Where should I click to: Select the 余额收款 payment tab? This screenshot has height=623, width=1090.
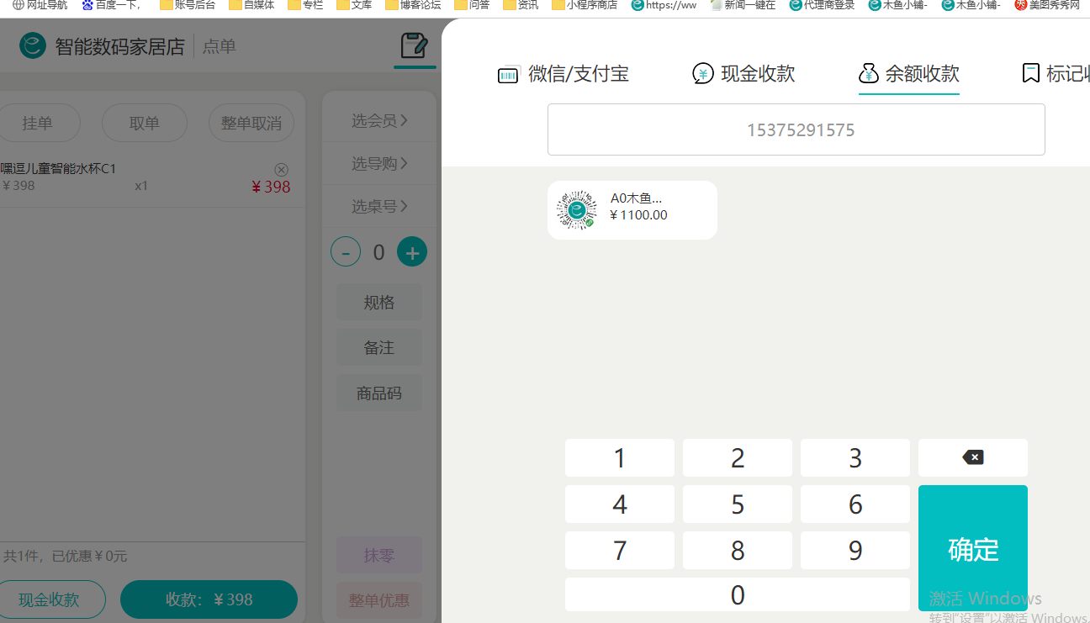909,74
